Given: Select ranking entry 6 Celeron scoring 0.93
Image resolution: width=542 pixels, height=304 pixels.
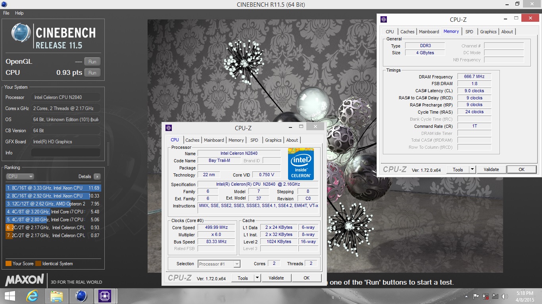Looking at the screenshot, I should click(x=53, y=228).
